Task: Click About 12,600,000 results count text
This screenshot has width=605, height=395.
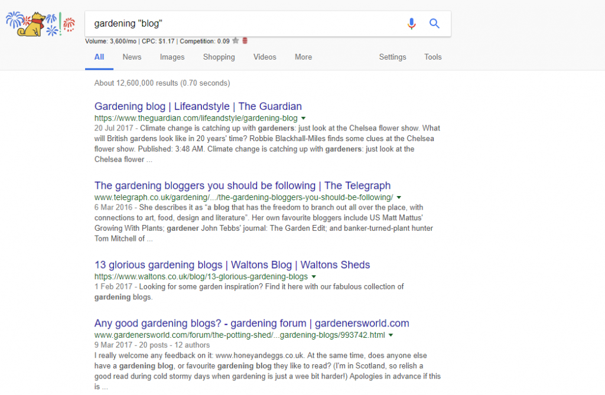Action: tap(162, 83)
